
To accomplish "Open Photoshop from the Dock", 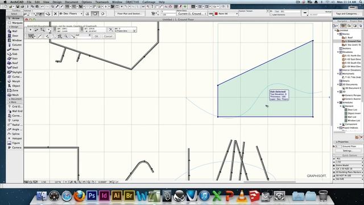I will point(92,196).
